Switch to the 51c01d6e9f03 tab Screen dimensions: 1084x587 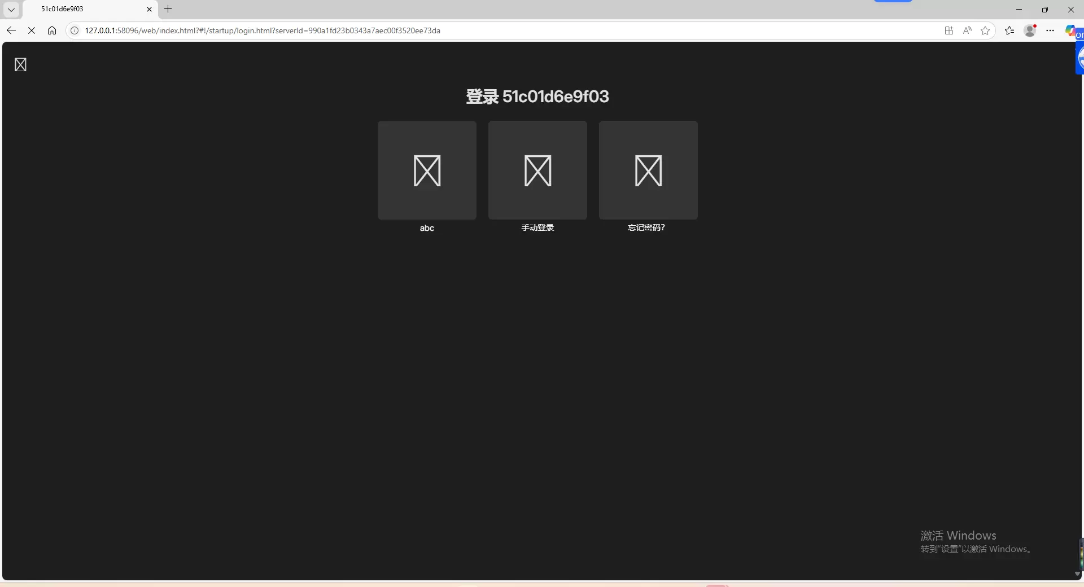(85, 9)
